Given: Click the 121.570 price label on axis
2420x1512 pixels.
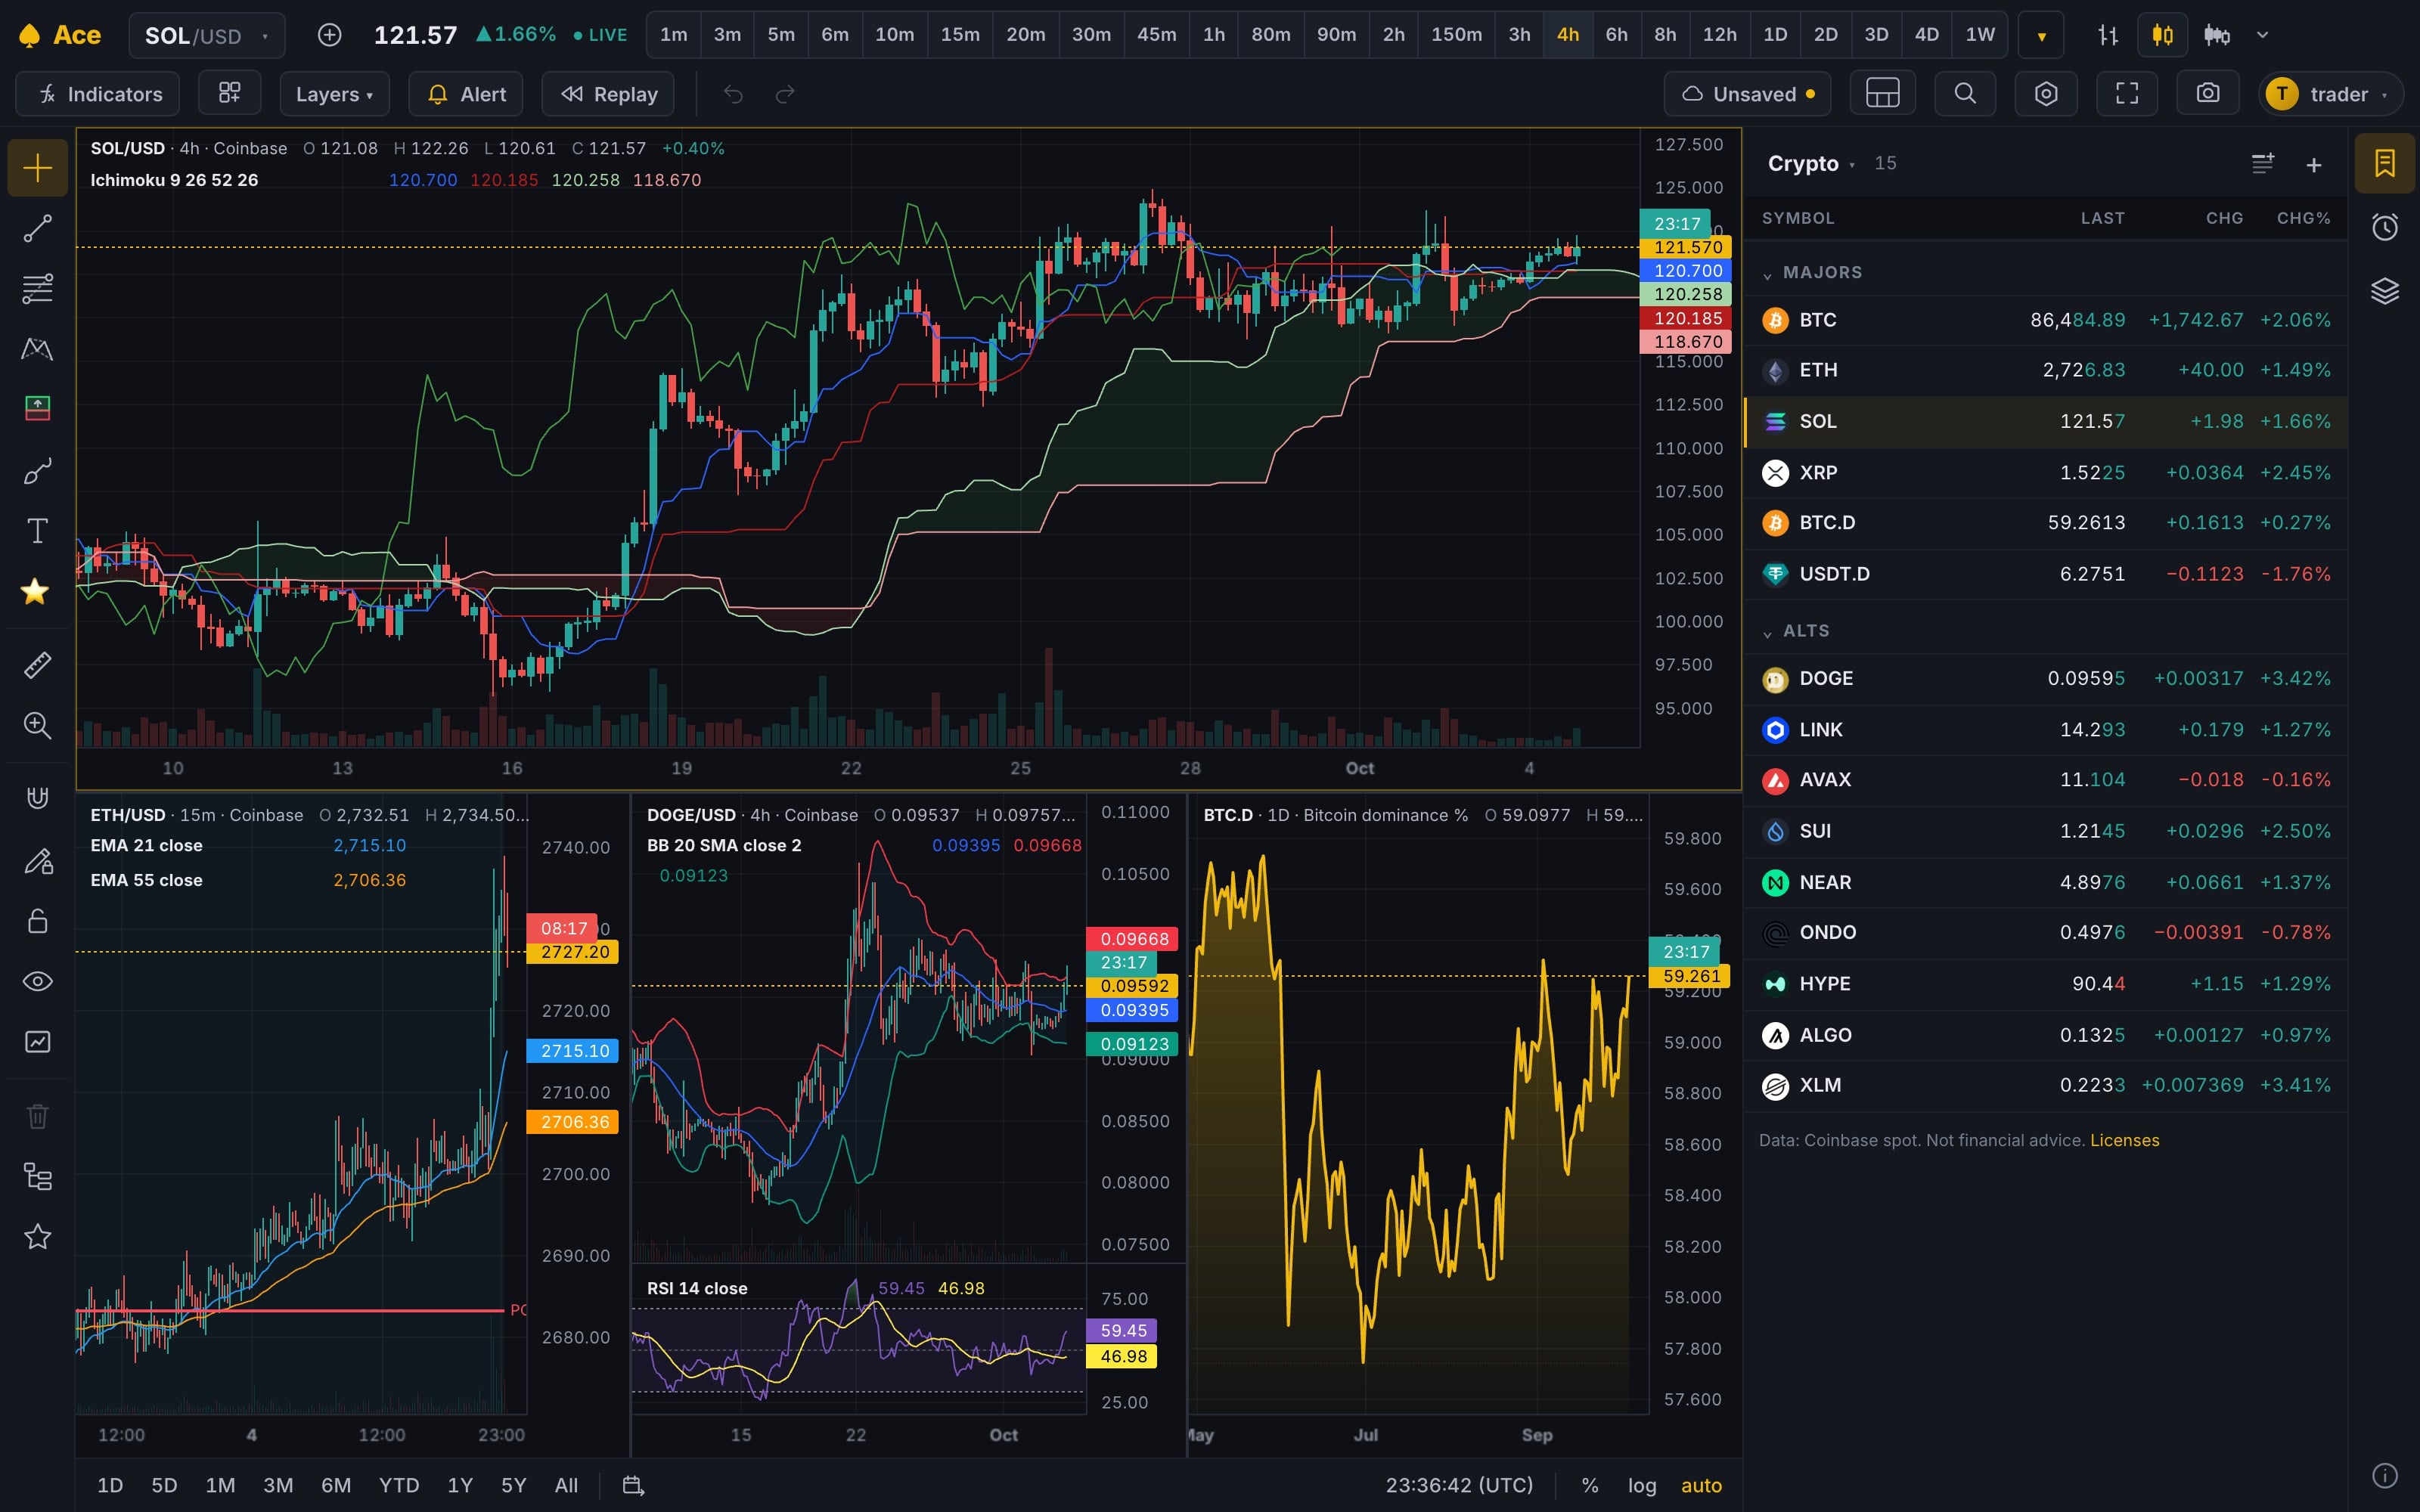Looking at the screenshot, I should (x=1685, y=247).
